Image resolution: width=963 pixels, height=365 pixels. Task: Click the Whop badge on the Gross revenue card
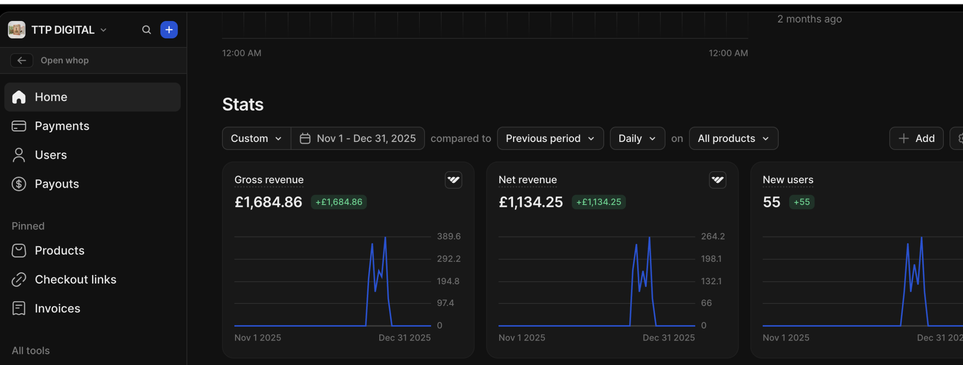click(453, 180)
